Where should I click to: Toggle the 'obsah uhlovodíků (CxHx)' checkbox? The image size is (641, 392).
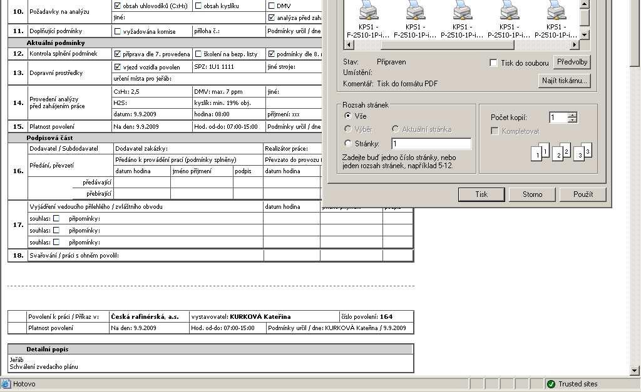117,6
